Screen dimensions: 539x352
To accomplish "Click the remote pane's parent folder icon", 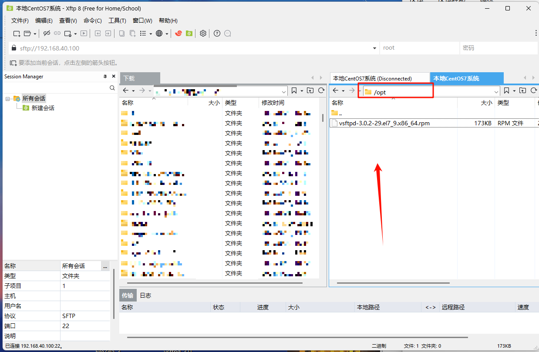I will (522, 91).
